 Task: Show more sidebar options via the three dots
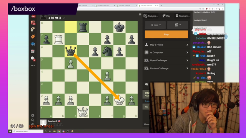pos(33,66)
